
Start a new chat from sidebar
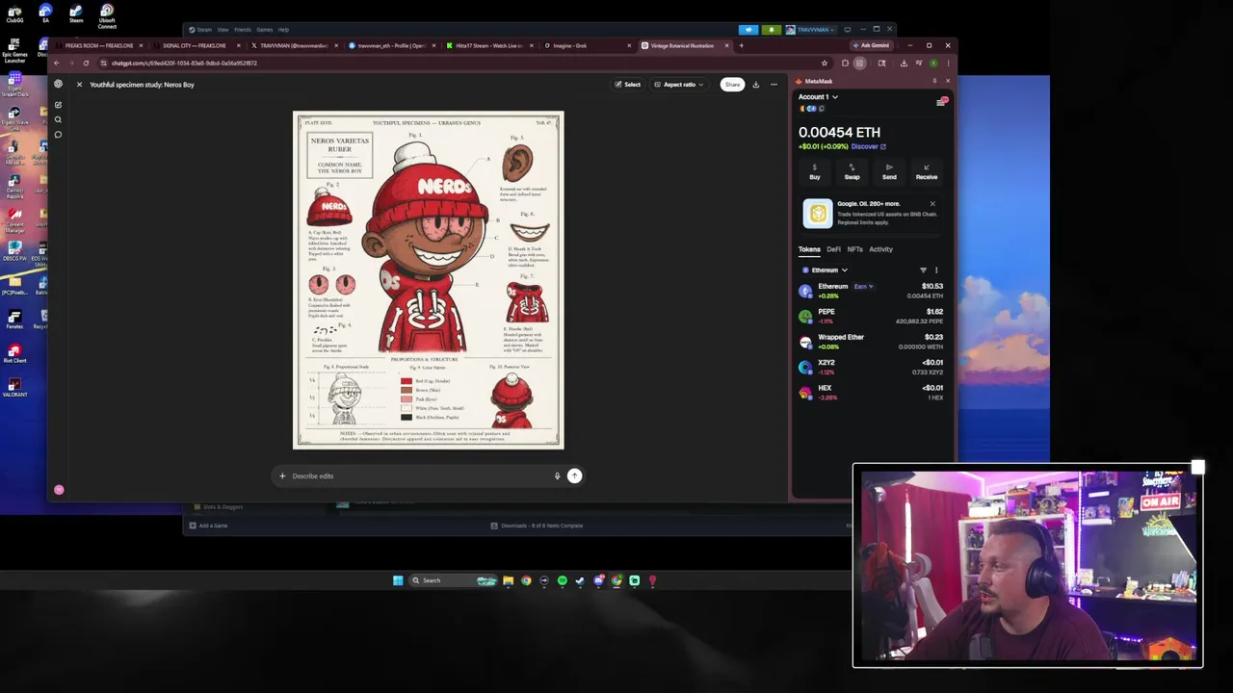58,104
